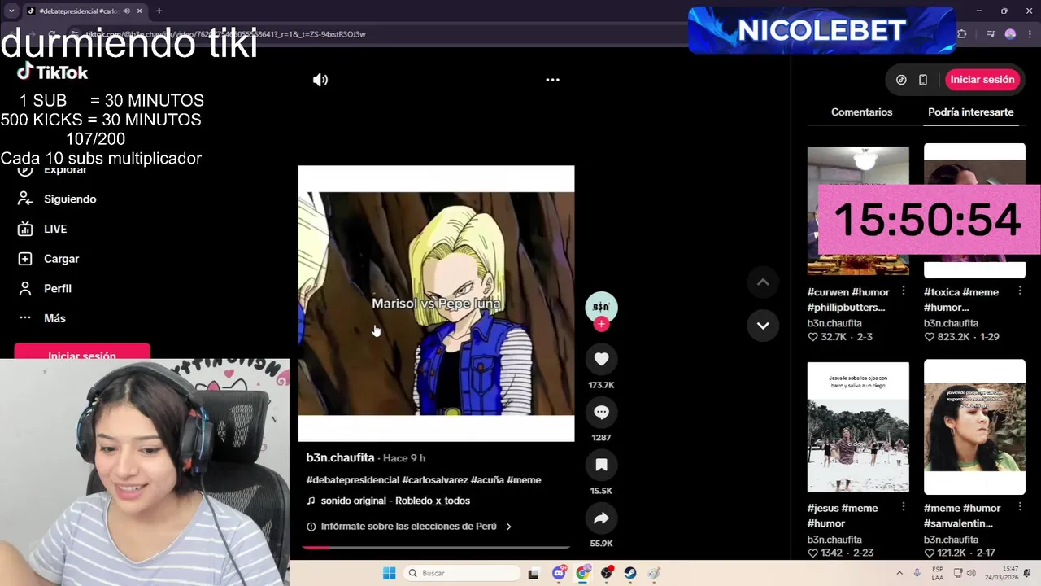Open Chrome from the taskbar

582,573
